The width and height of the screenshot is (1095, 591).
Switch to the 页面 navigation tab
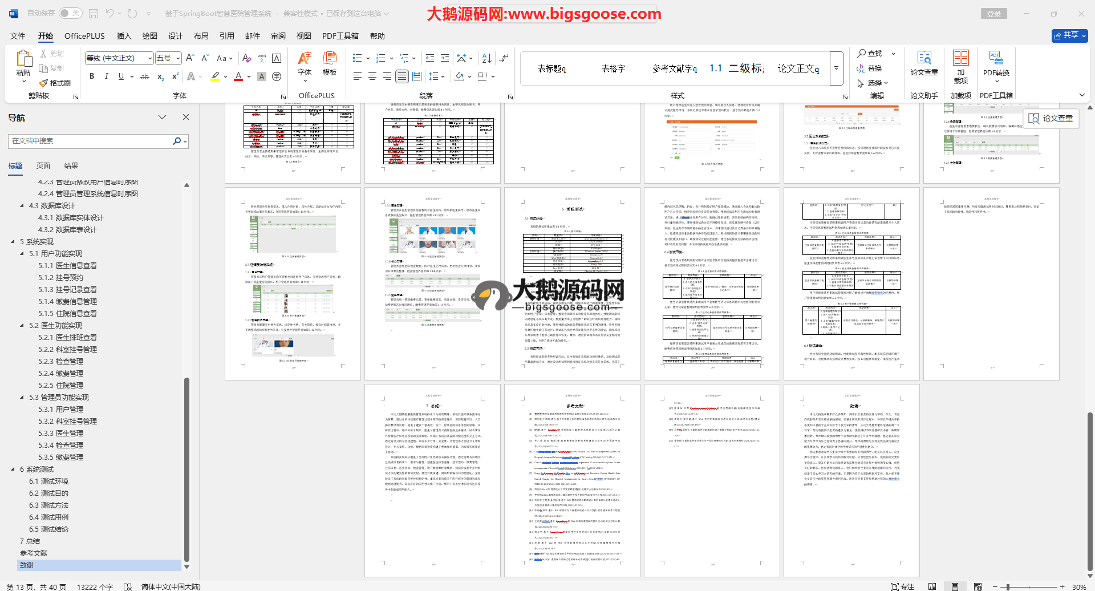pyautogui.click(x=43, y=165)
